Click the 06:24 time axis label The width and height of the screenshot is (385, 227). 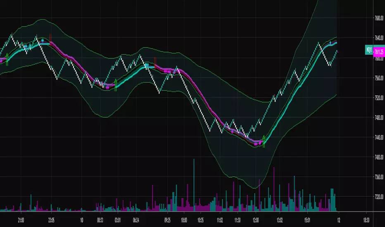tap(136, 220)
